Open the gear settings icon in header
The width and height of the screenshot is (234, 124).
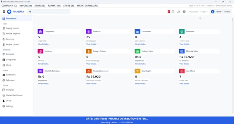[x=184, y=12]
